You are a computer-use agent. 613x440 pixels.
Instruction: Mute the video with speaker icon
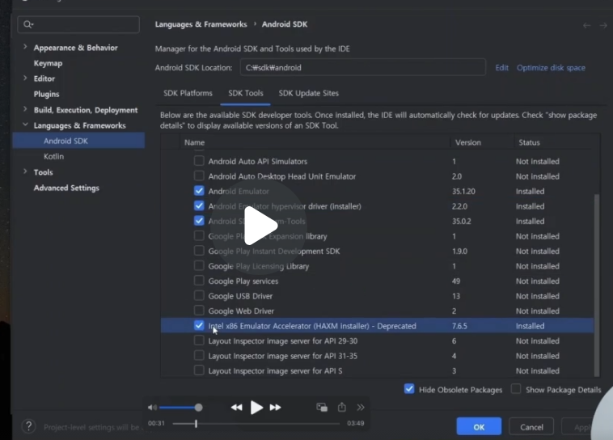152,408
